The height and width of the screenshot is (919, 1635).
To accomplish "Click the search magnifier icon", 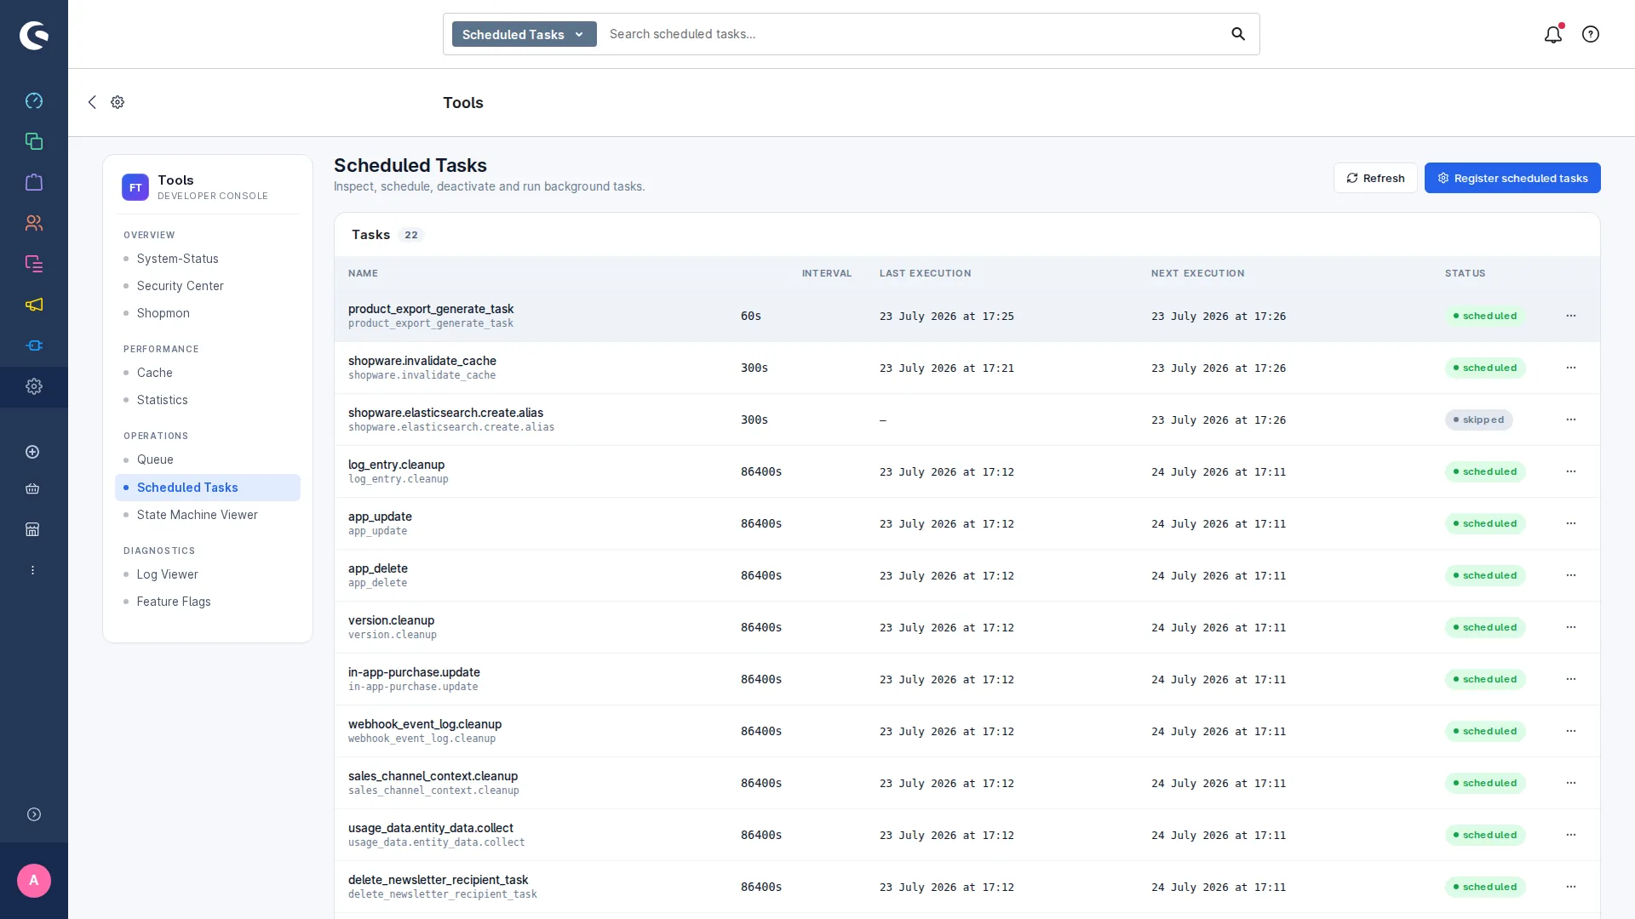I will 1238,34.
